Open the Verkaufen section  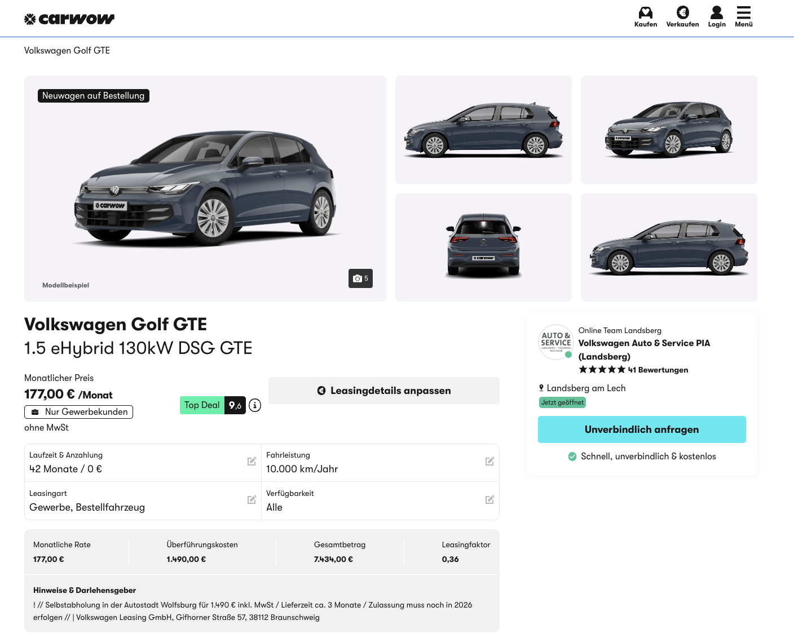[682, 17]
